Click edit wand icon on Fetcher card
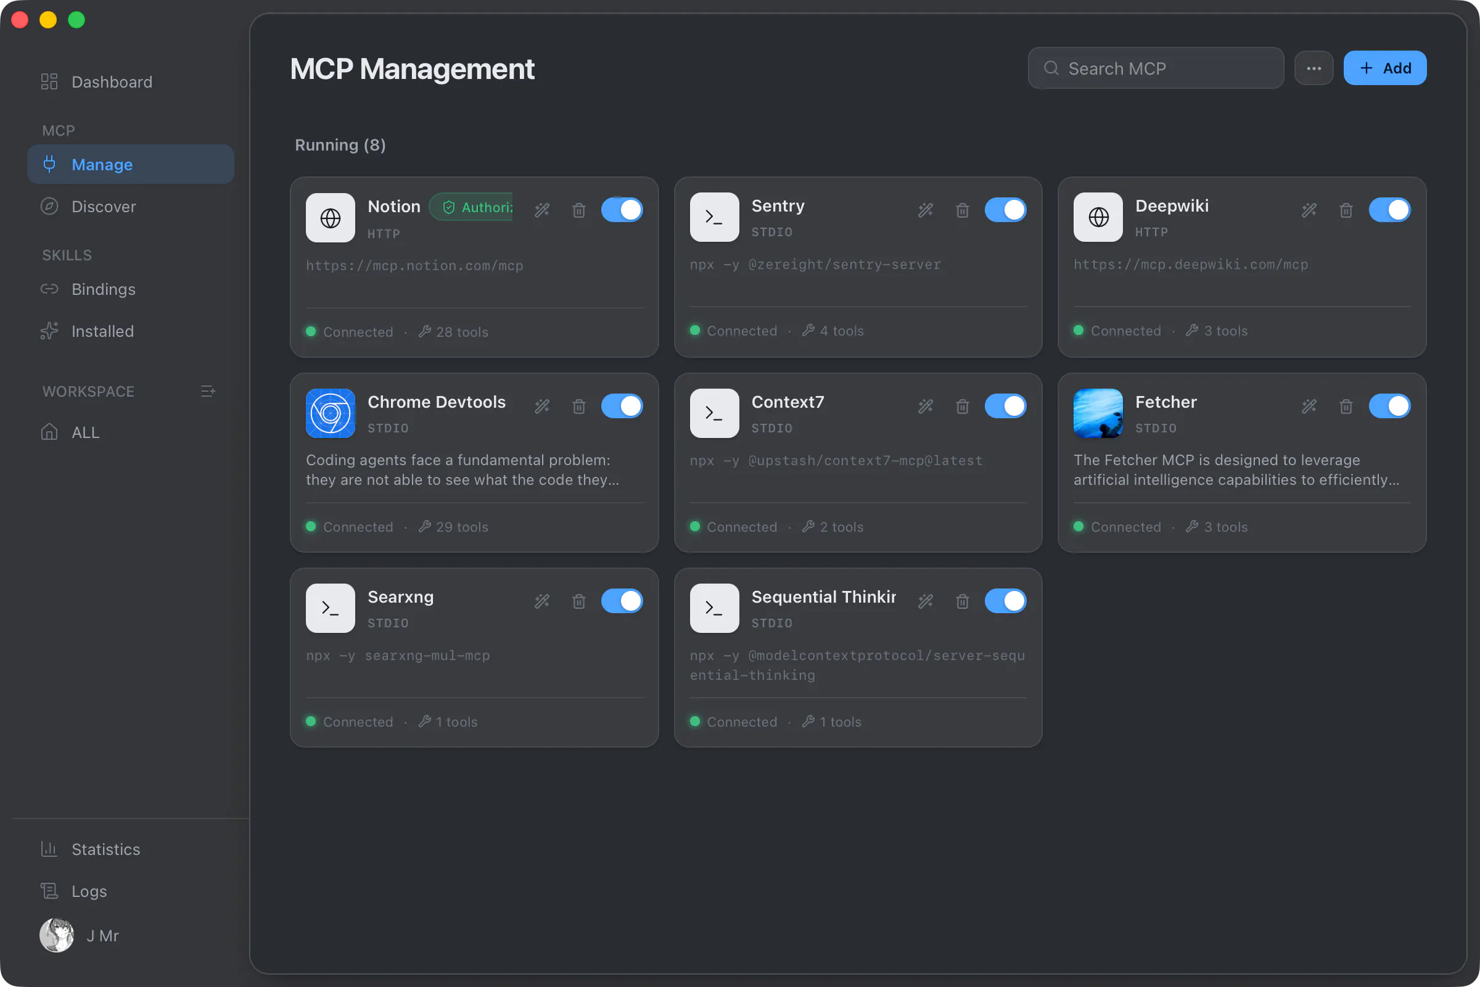 1309,407
